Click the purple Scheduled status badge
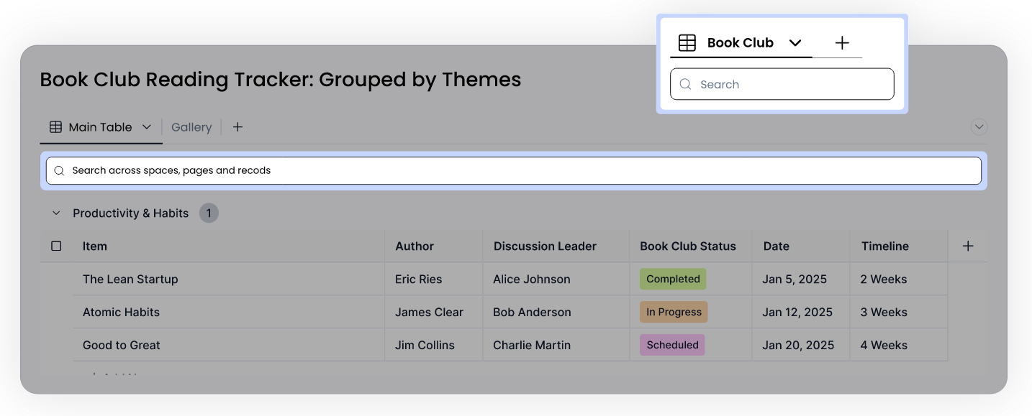This screenshot has height=416, width=1032. (x=672, y=345)
